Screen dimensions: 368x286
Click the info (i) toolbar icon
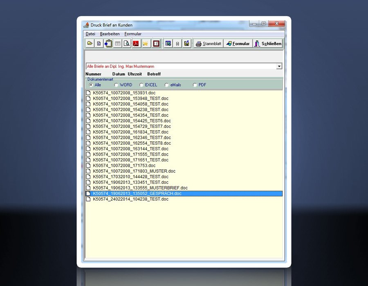pos(177,43)
